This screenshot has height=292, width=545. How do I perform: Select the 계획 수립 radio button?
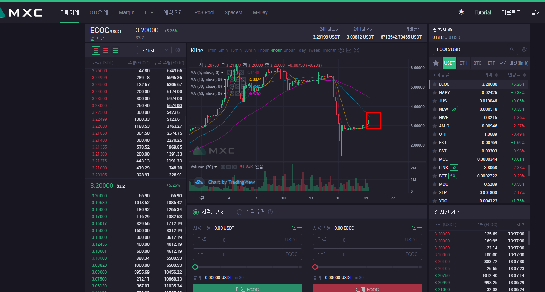coord(240,212)
